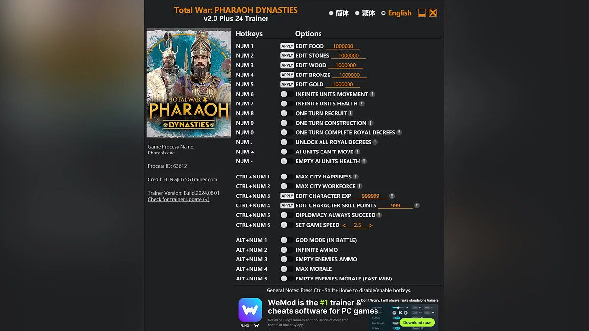Click info icon next to One Turn Construction
Viewport: 589px width, 331px height.
(x=371, y=123)
